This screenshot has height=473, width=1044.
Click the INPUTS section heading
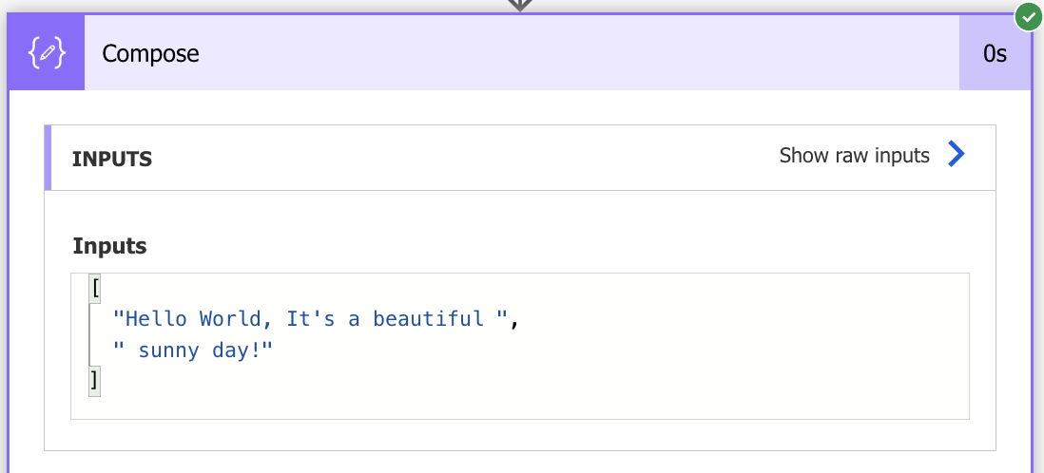pos(112,159)
